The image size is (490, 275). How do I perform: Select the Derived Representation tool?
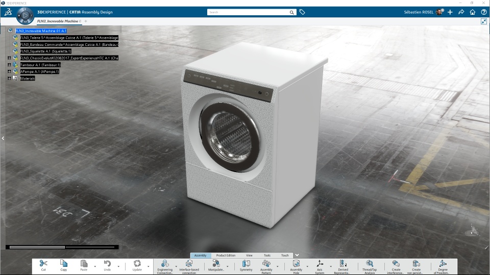pos(343,267)
